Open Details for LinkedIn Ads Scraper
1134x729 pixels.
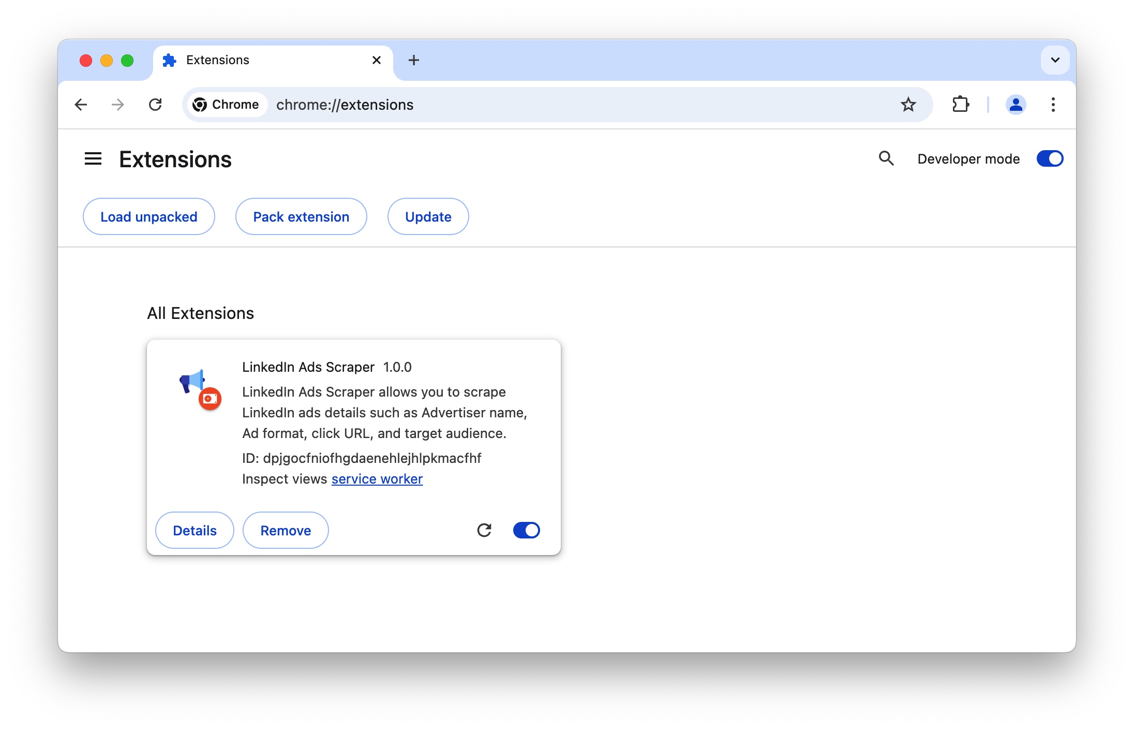[195, 530]
